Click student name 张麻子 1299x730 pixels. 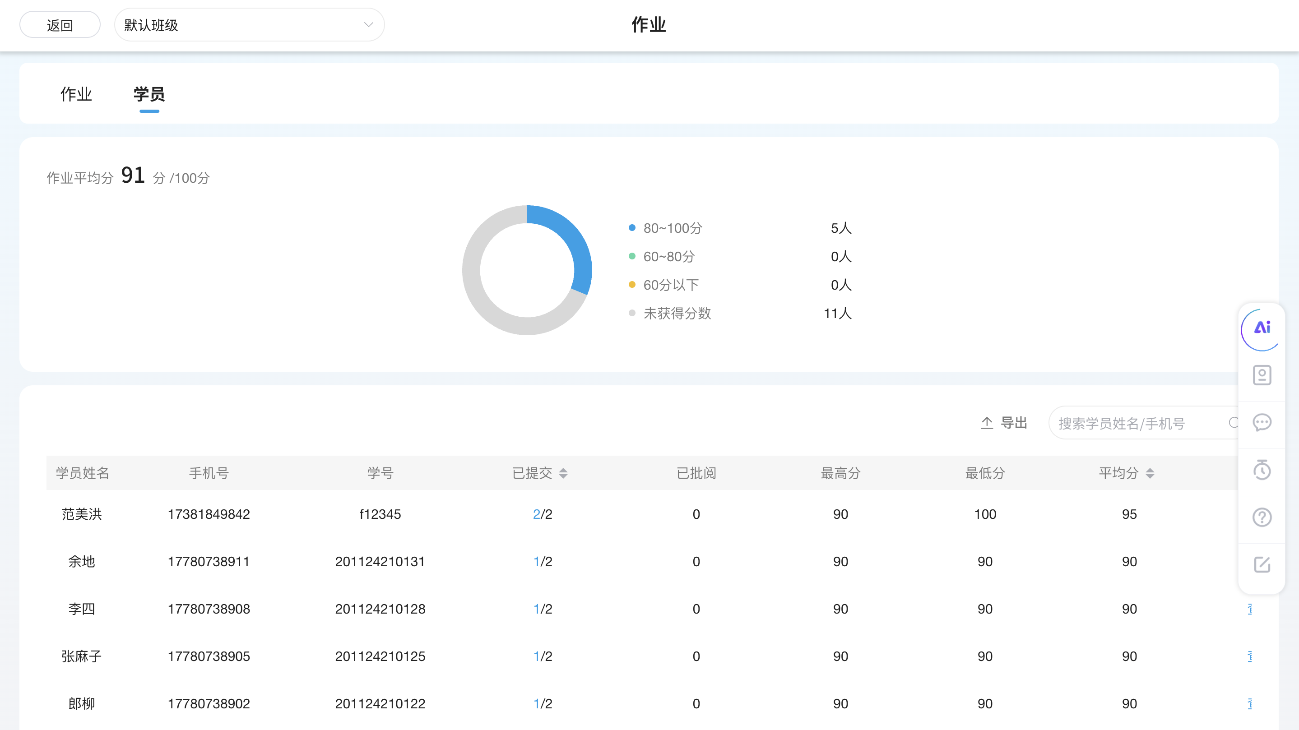click(82, 656)
